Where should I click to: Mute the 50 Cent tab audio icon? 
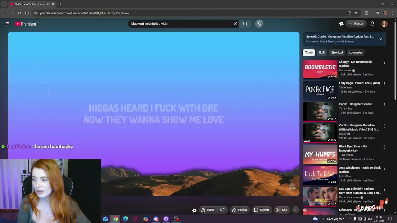click(x=48, y=4)
